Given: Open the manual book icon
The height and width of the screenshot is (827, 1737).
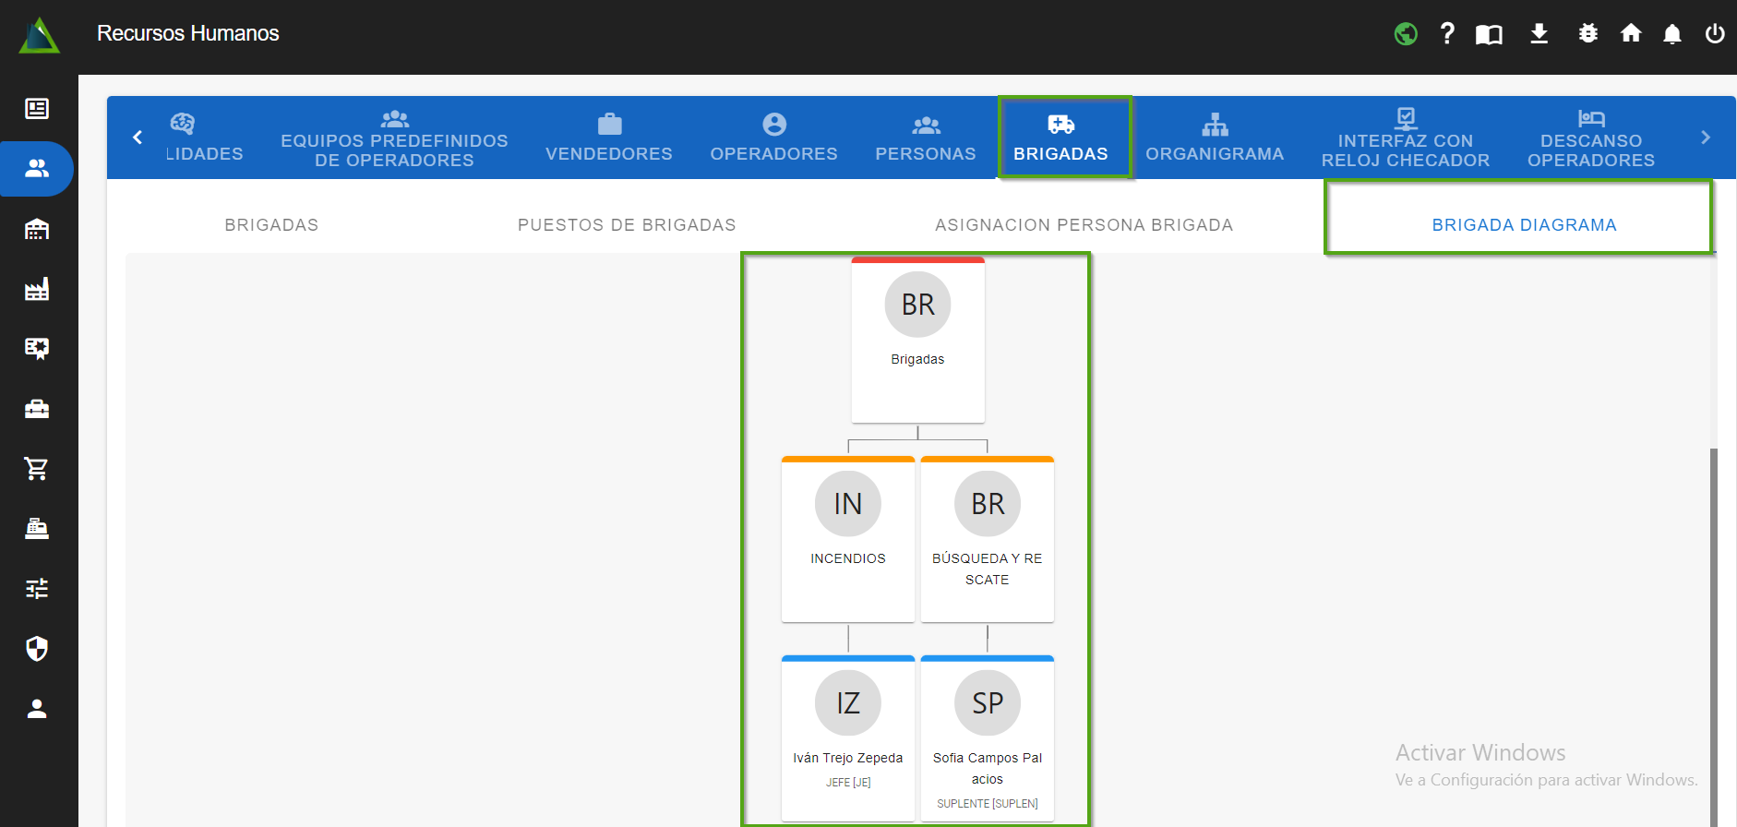Looking at the screenshot, I should click(1489, 34).
